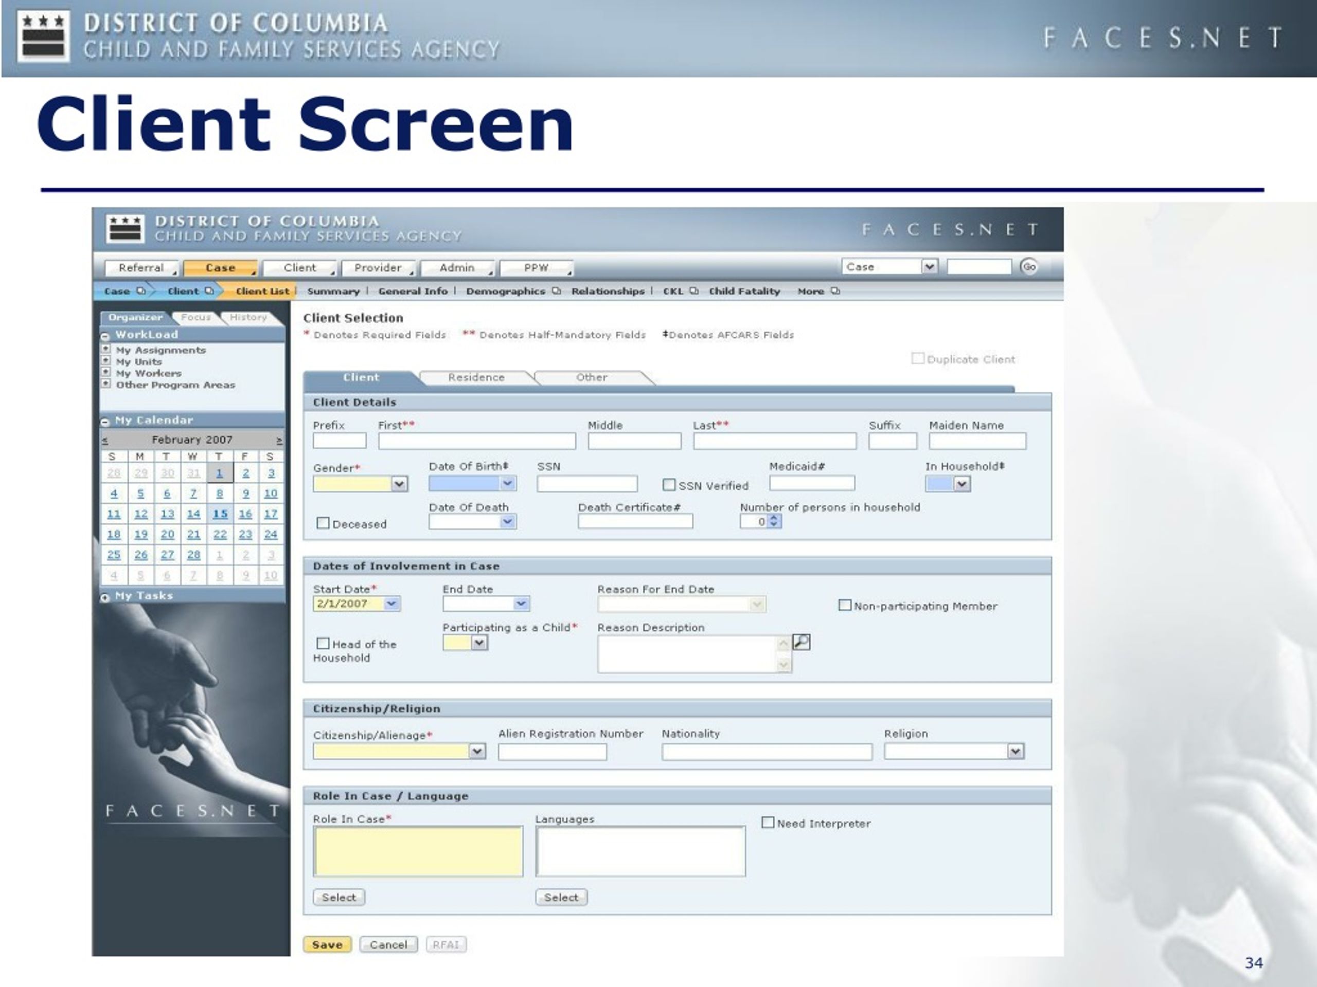
Task: Open Case search type dropdown
Action: pos(930,266)
